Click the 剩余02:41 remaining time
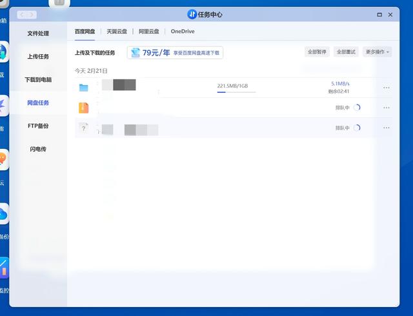The height and width of the screenshot is (316, 413). tap(339, 92)
